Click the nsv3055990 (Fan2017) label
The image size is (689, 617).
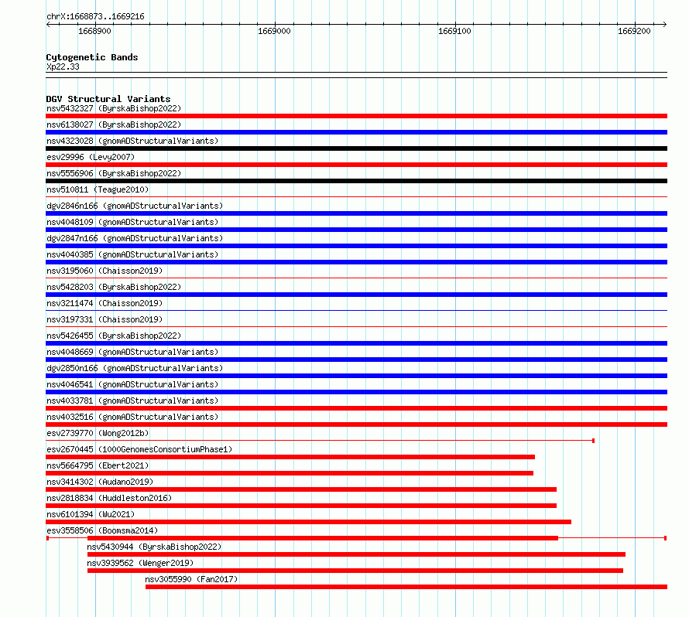tap(191, 579)
